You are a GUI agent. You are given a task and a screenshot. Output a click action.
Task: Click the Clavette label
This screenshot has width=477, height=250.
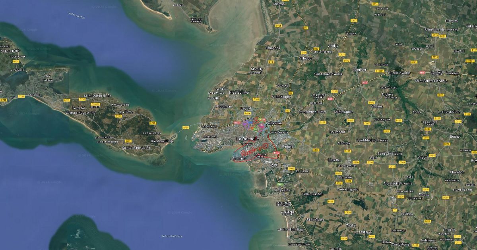(x=334, y=160)
